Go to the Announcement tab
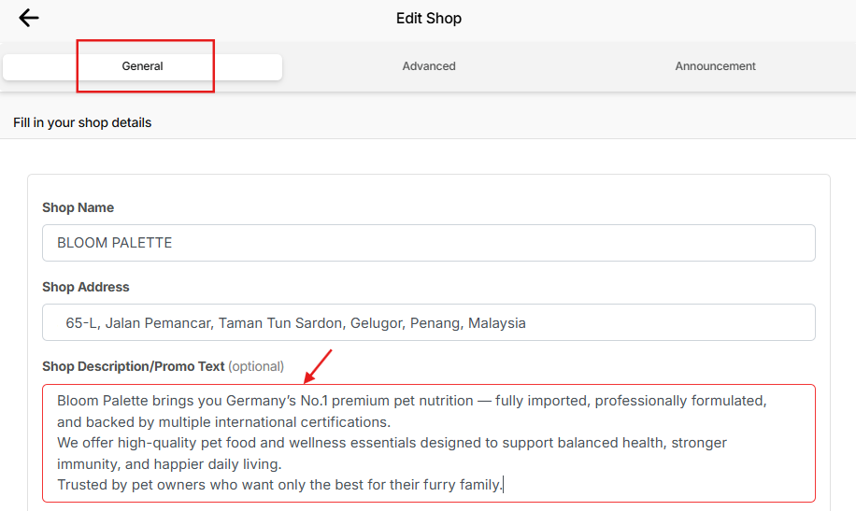 [x=715, y=66]
